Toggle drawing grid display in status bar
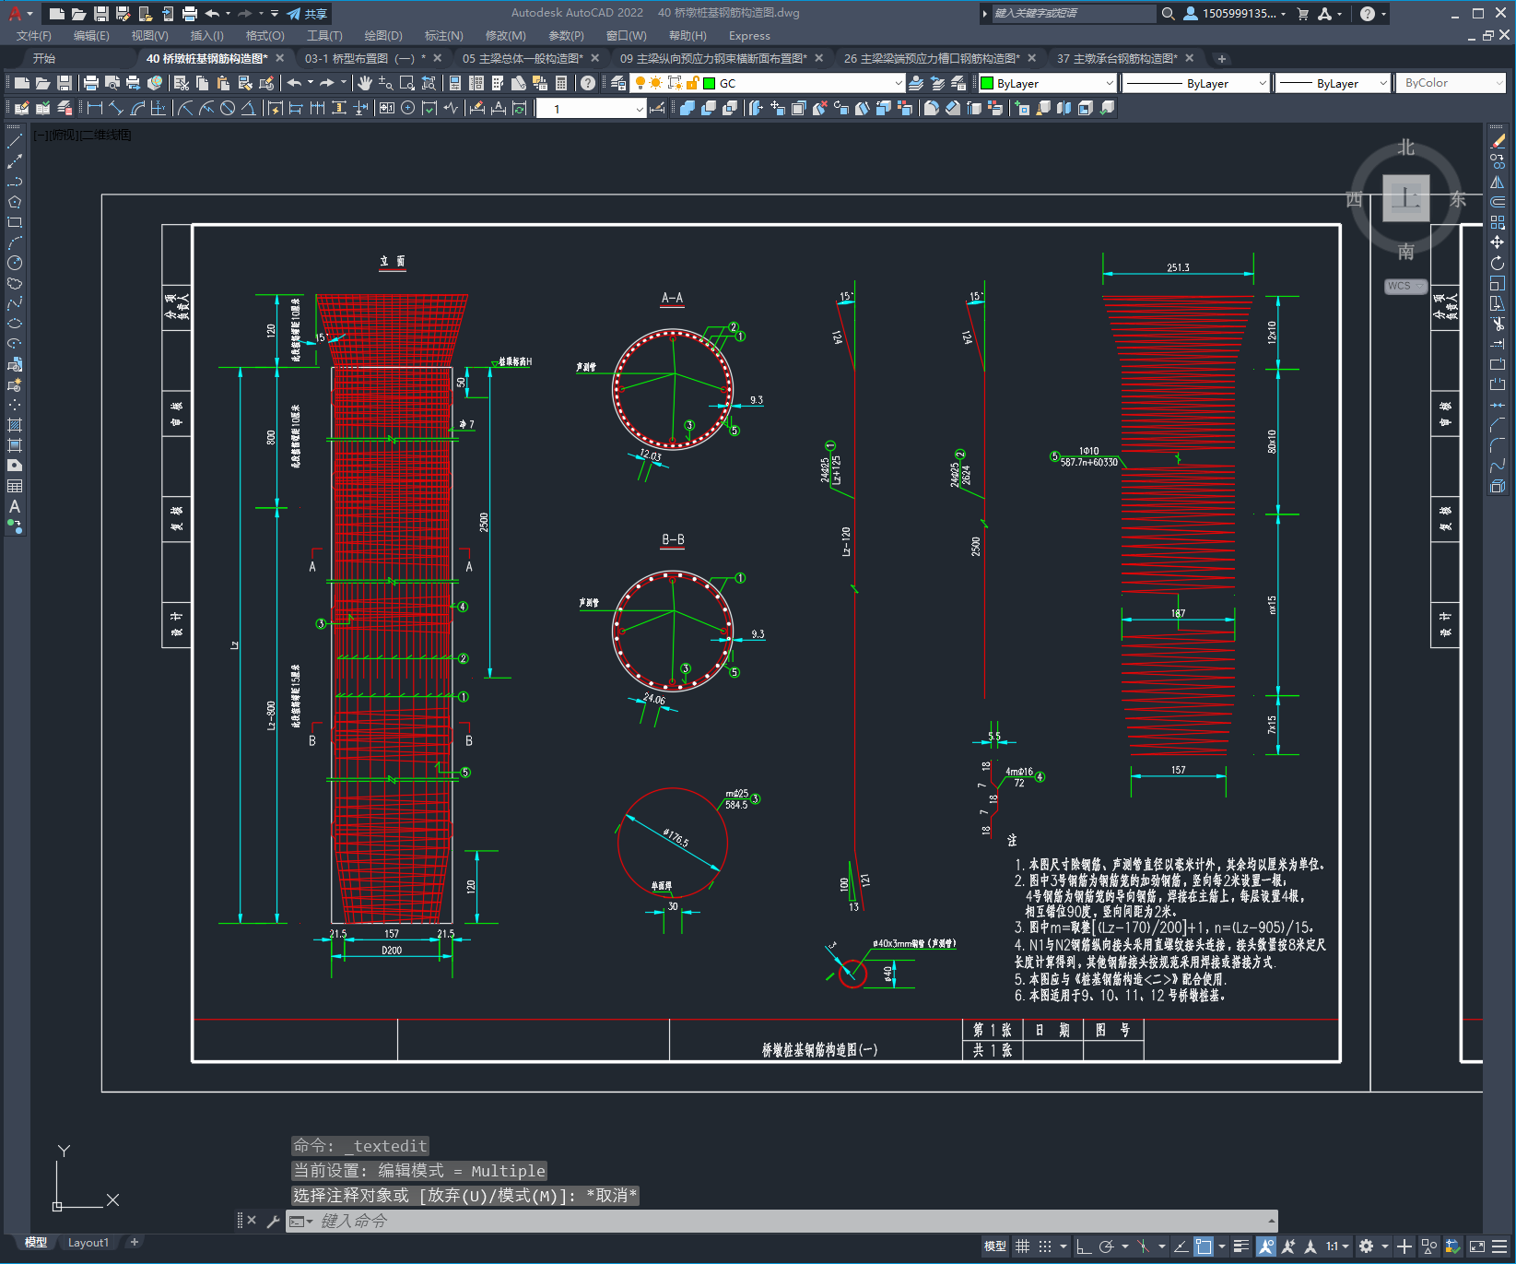 point(1023,1246)
